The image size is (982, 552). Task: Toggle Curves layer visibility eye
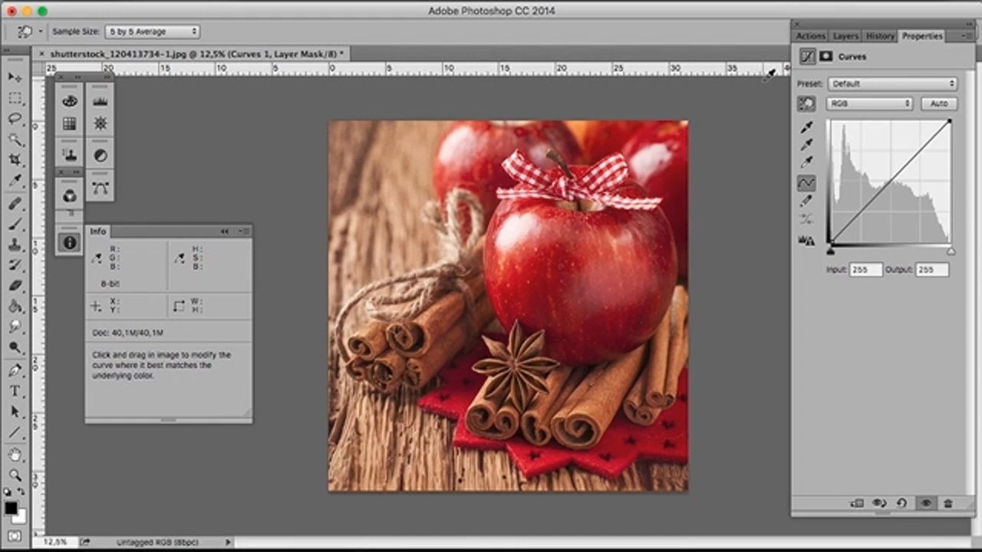click(926, 503)
